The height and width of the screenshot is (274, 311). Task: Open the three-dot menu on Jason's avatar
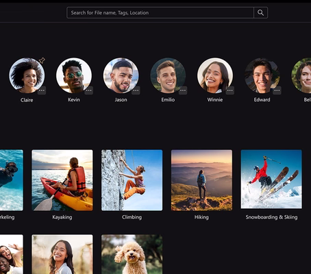pos(136,90)
